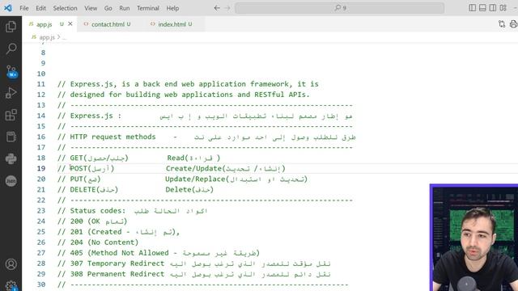
Task: Click 'Status codes:' on line 23
Action: [x=98, y=211]
